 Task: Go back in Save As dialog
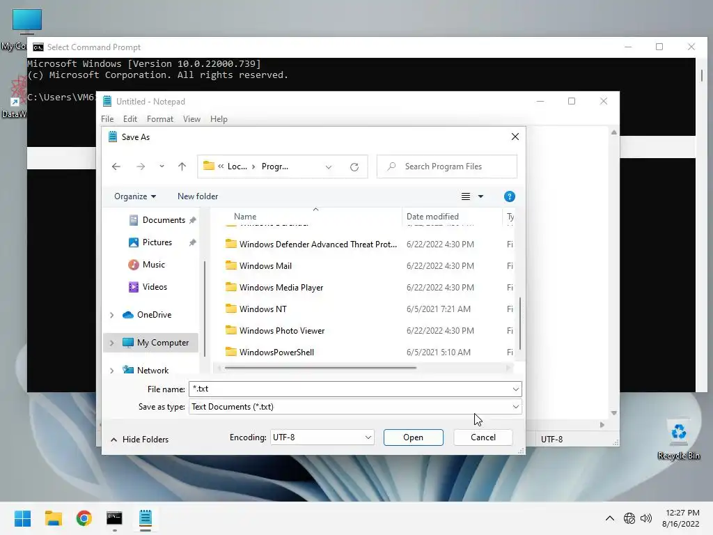coord(116,166)
